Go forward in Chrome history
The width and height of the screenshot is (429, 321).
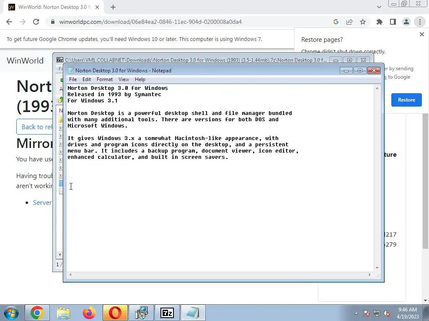point(23,22)
